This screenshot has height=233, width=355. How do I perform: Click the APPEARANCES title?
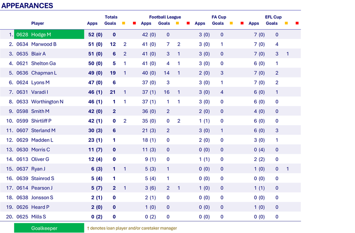pos(27,6)
